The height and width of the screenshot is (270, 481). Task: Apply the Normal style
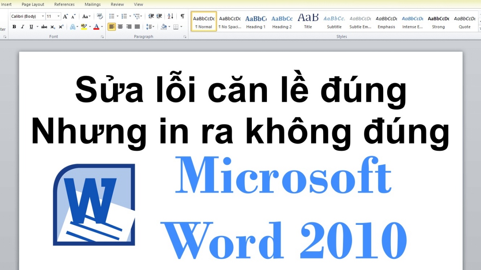point(204,22)
